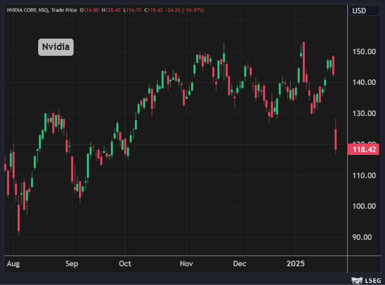
Task: Click the high value H128.40
Action: coord(111,10)
